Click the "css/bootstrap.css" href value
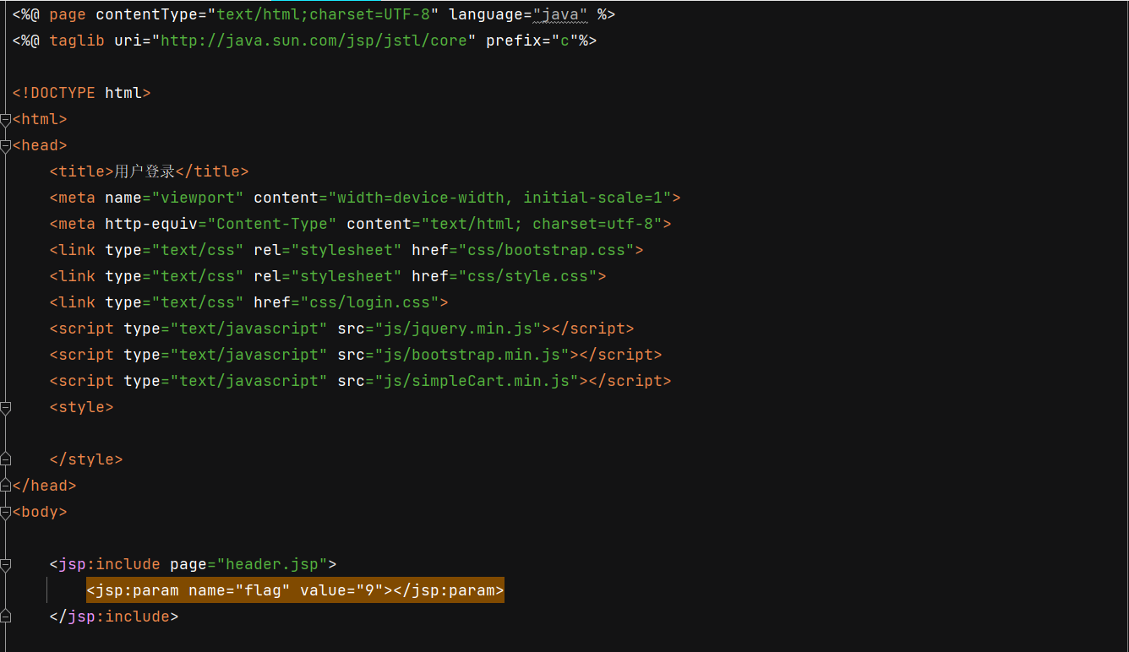Viewport: 1129px width, 652px height. [x=546, y=250]
